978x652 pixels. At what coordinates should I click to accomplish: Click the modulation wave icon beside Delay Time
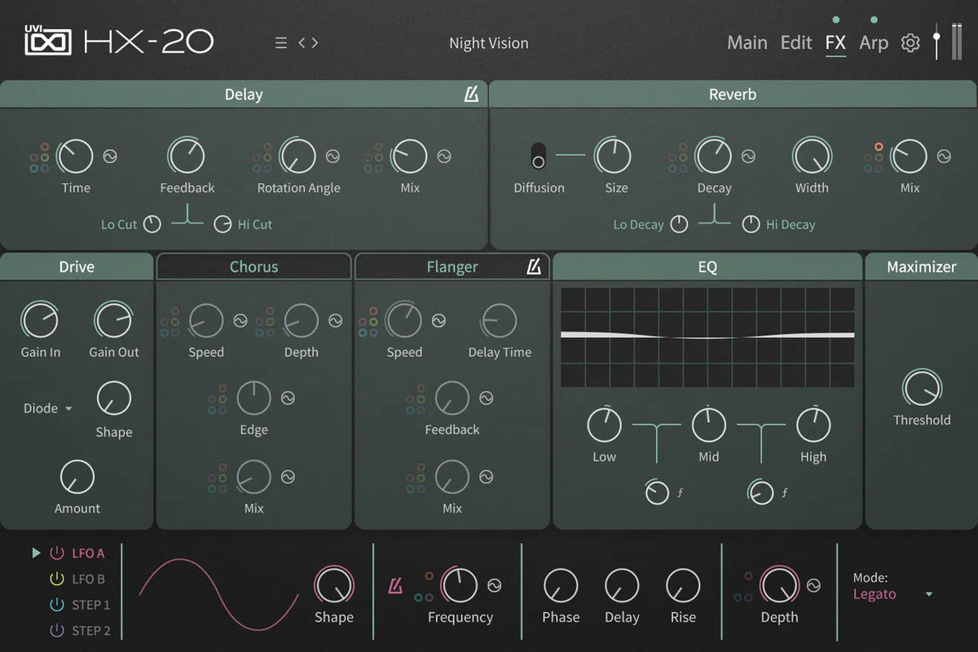coord(110,156)
